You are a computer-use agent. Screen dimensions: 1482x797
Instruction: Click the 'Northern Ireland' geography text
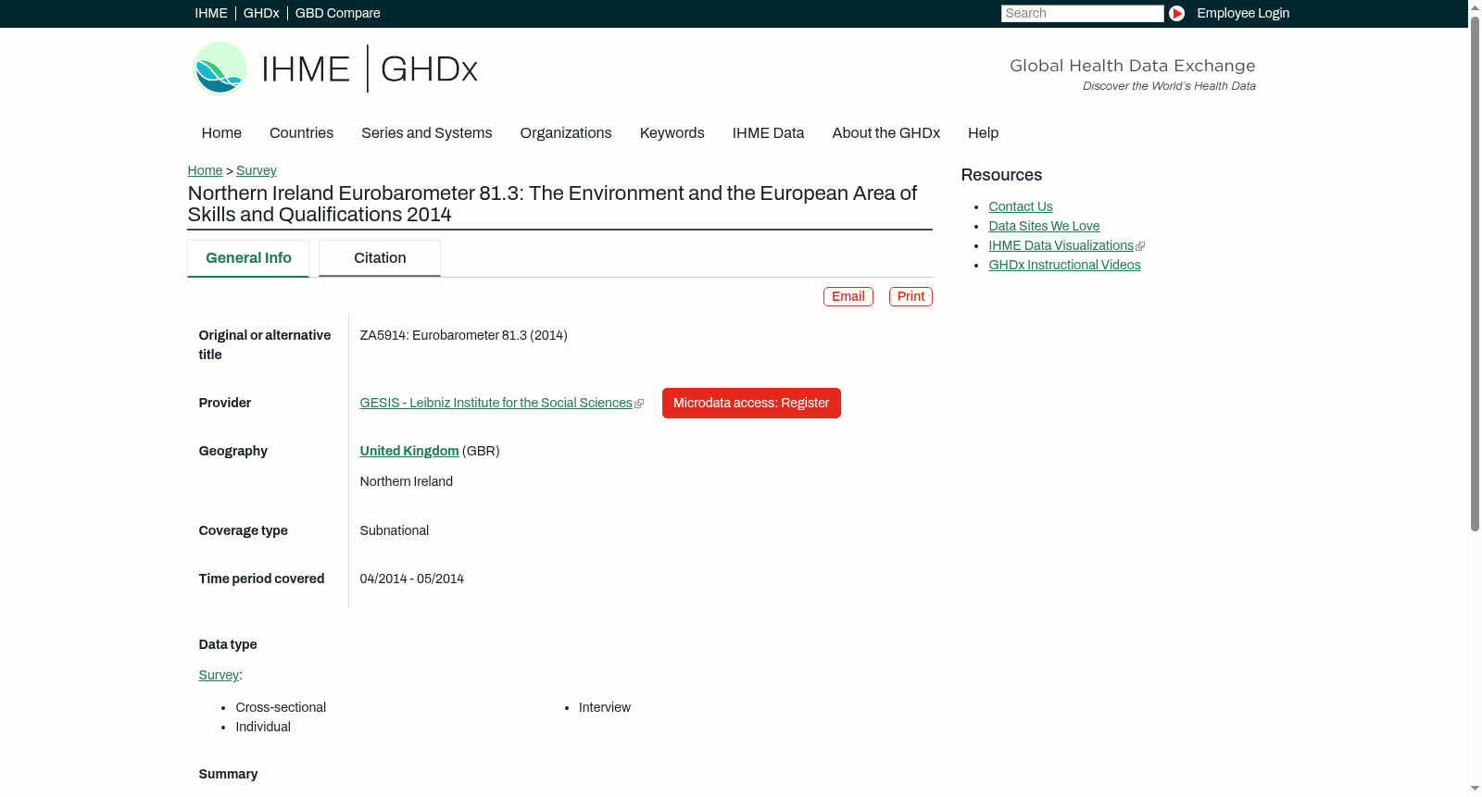click(407, 481)
